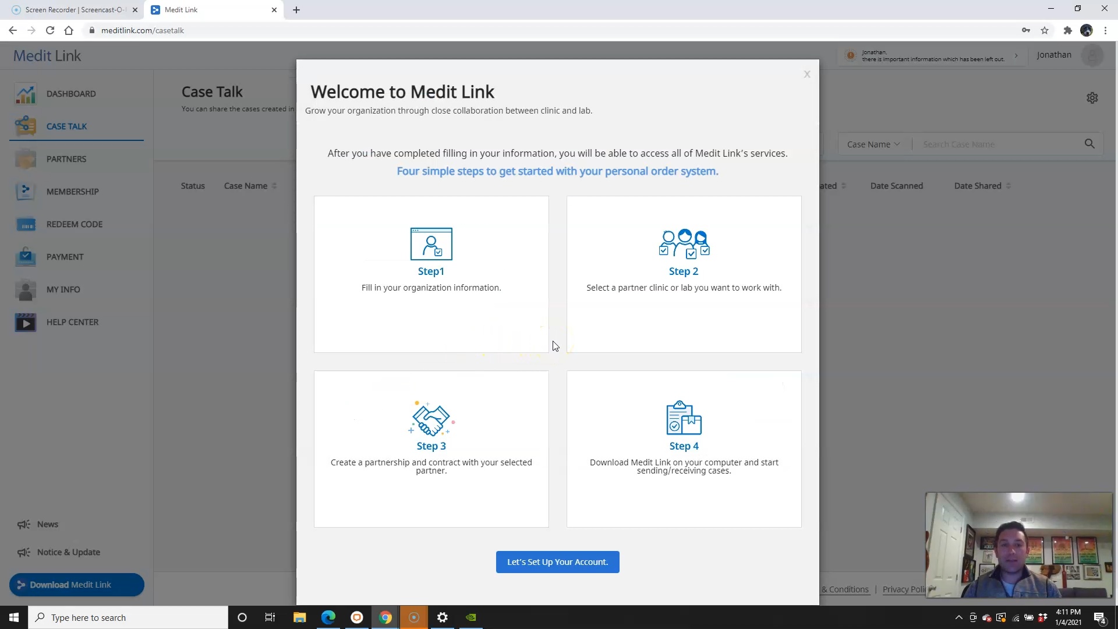Open File Explorer from taskbar
The width and height of the screenshot is (1118, 629).
tap(299, 617)
